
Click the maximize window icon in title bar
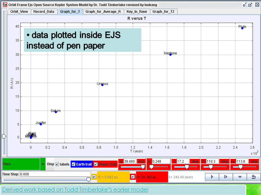pyautogui.click(x=250, y=5)
